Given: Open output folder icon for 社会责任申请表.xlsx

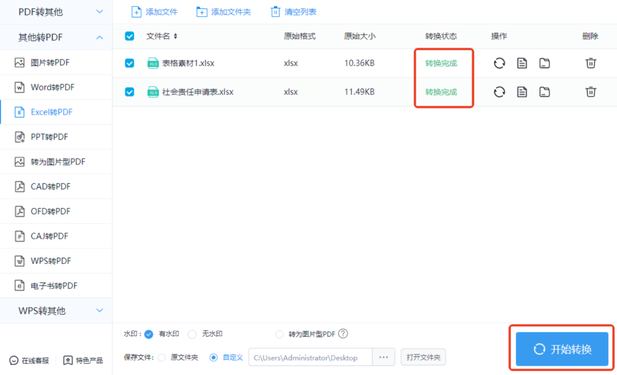Looking at the screenshot, I should [x=544, y=92].
